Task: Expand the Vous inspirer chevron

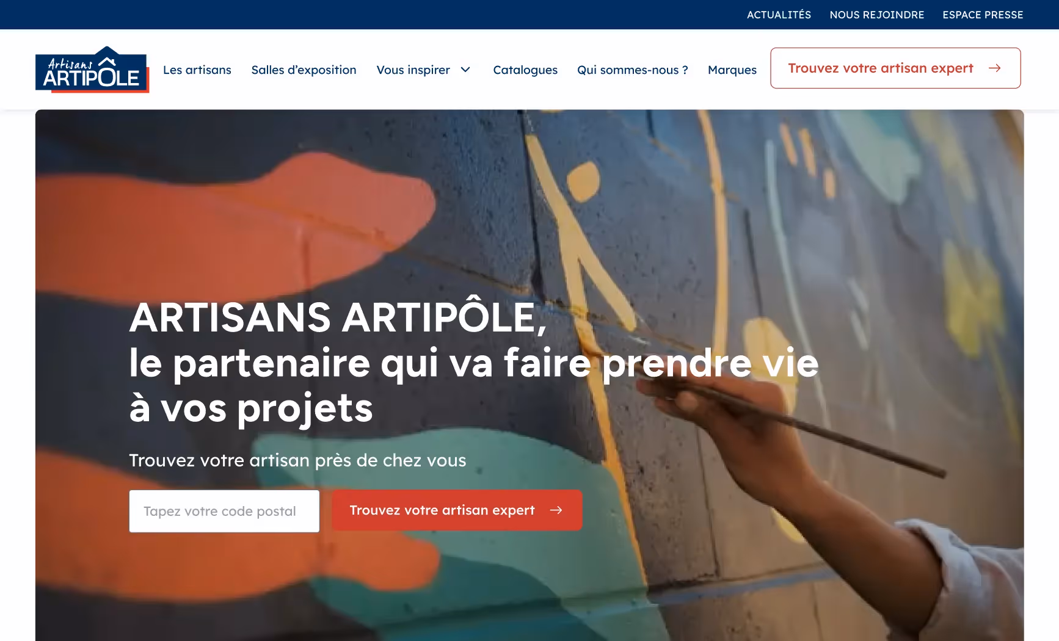Action: (465, 70)
